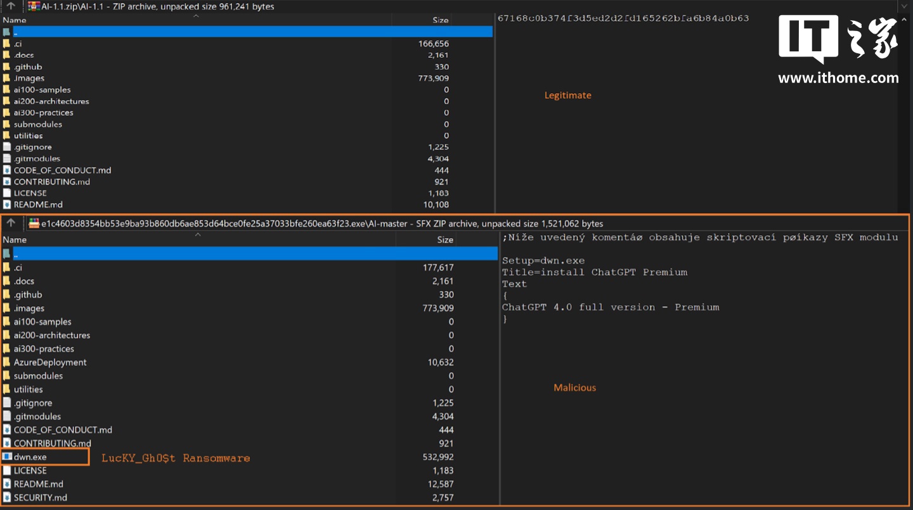Select the CODE_OF_CONDUCT.md file in the top list
Image resolution: width=913 pixels, height=510 pixels.
pos(62,170)
